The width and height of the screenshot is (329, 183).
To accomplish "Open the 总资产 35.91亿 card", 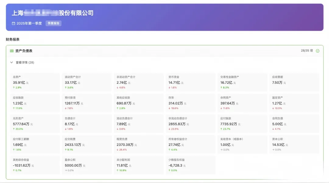I will (x=35, y=82).
